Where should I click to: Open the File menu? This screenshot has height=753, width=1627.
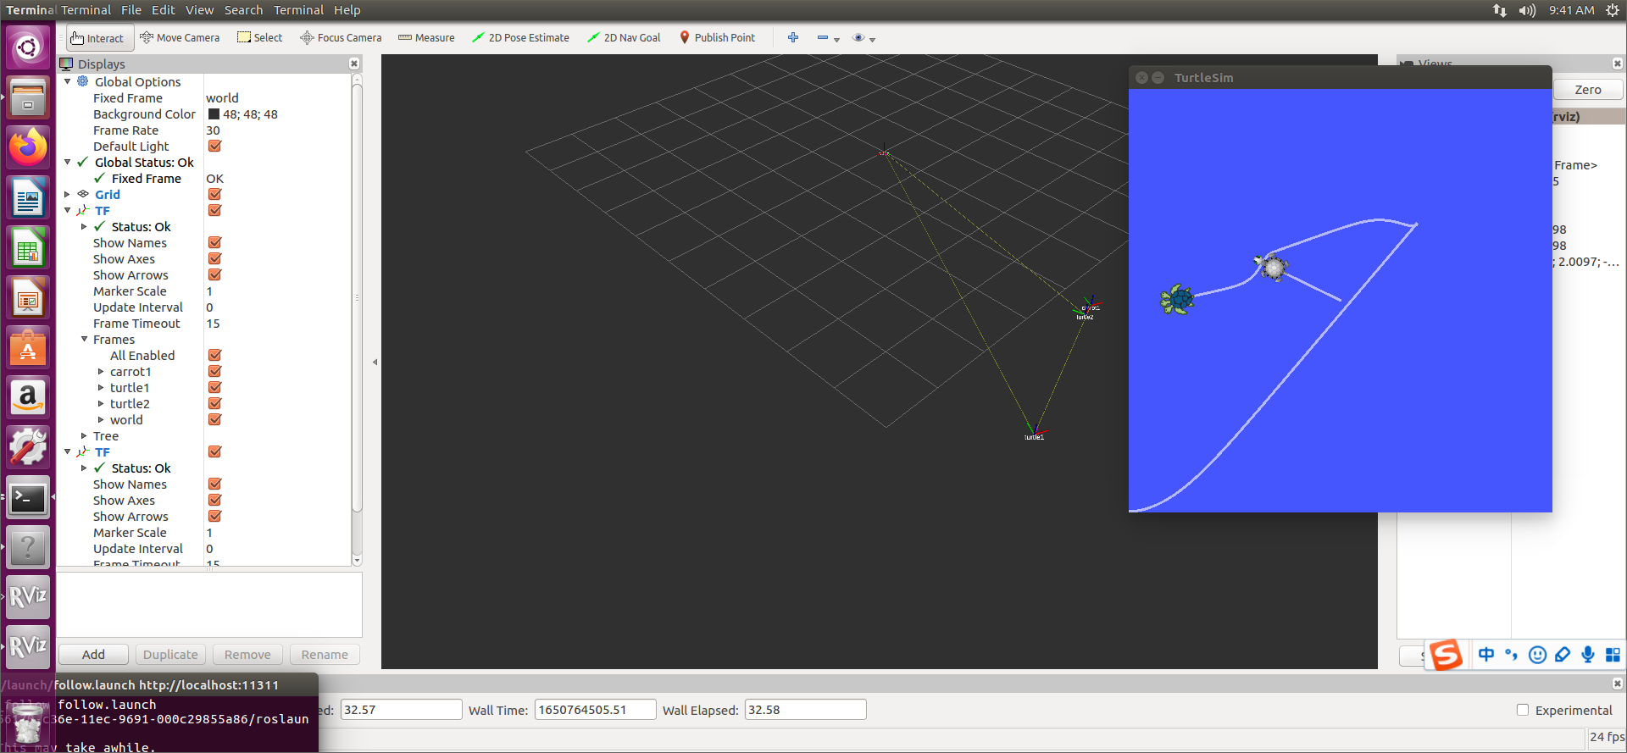point(131,10)
